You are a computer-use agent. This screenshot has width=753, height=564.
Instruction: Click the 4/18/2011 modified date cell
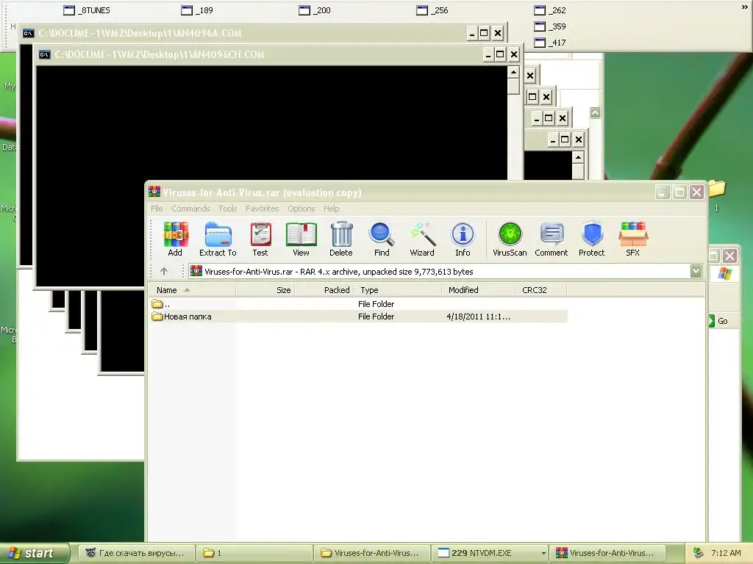[x=478, y=317]
